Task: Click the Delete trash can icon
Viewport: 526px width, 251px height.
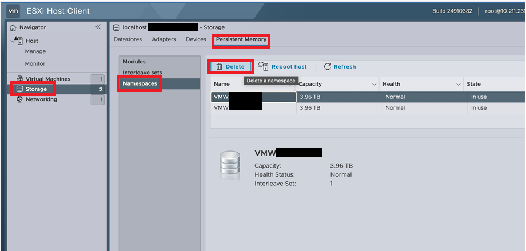Action: 219,66
